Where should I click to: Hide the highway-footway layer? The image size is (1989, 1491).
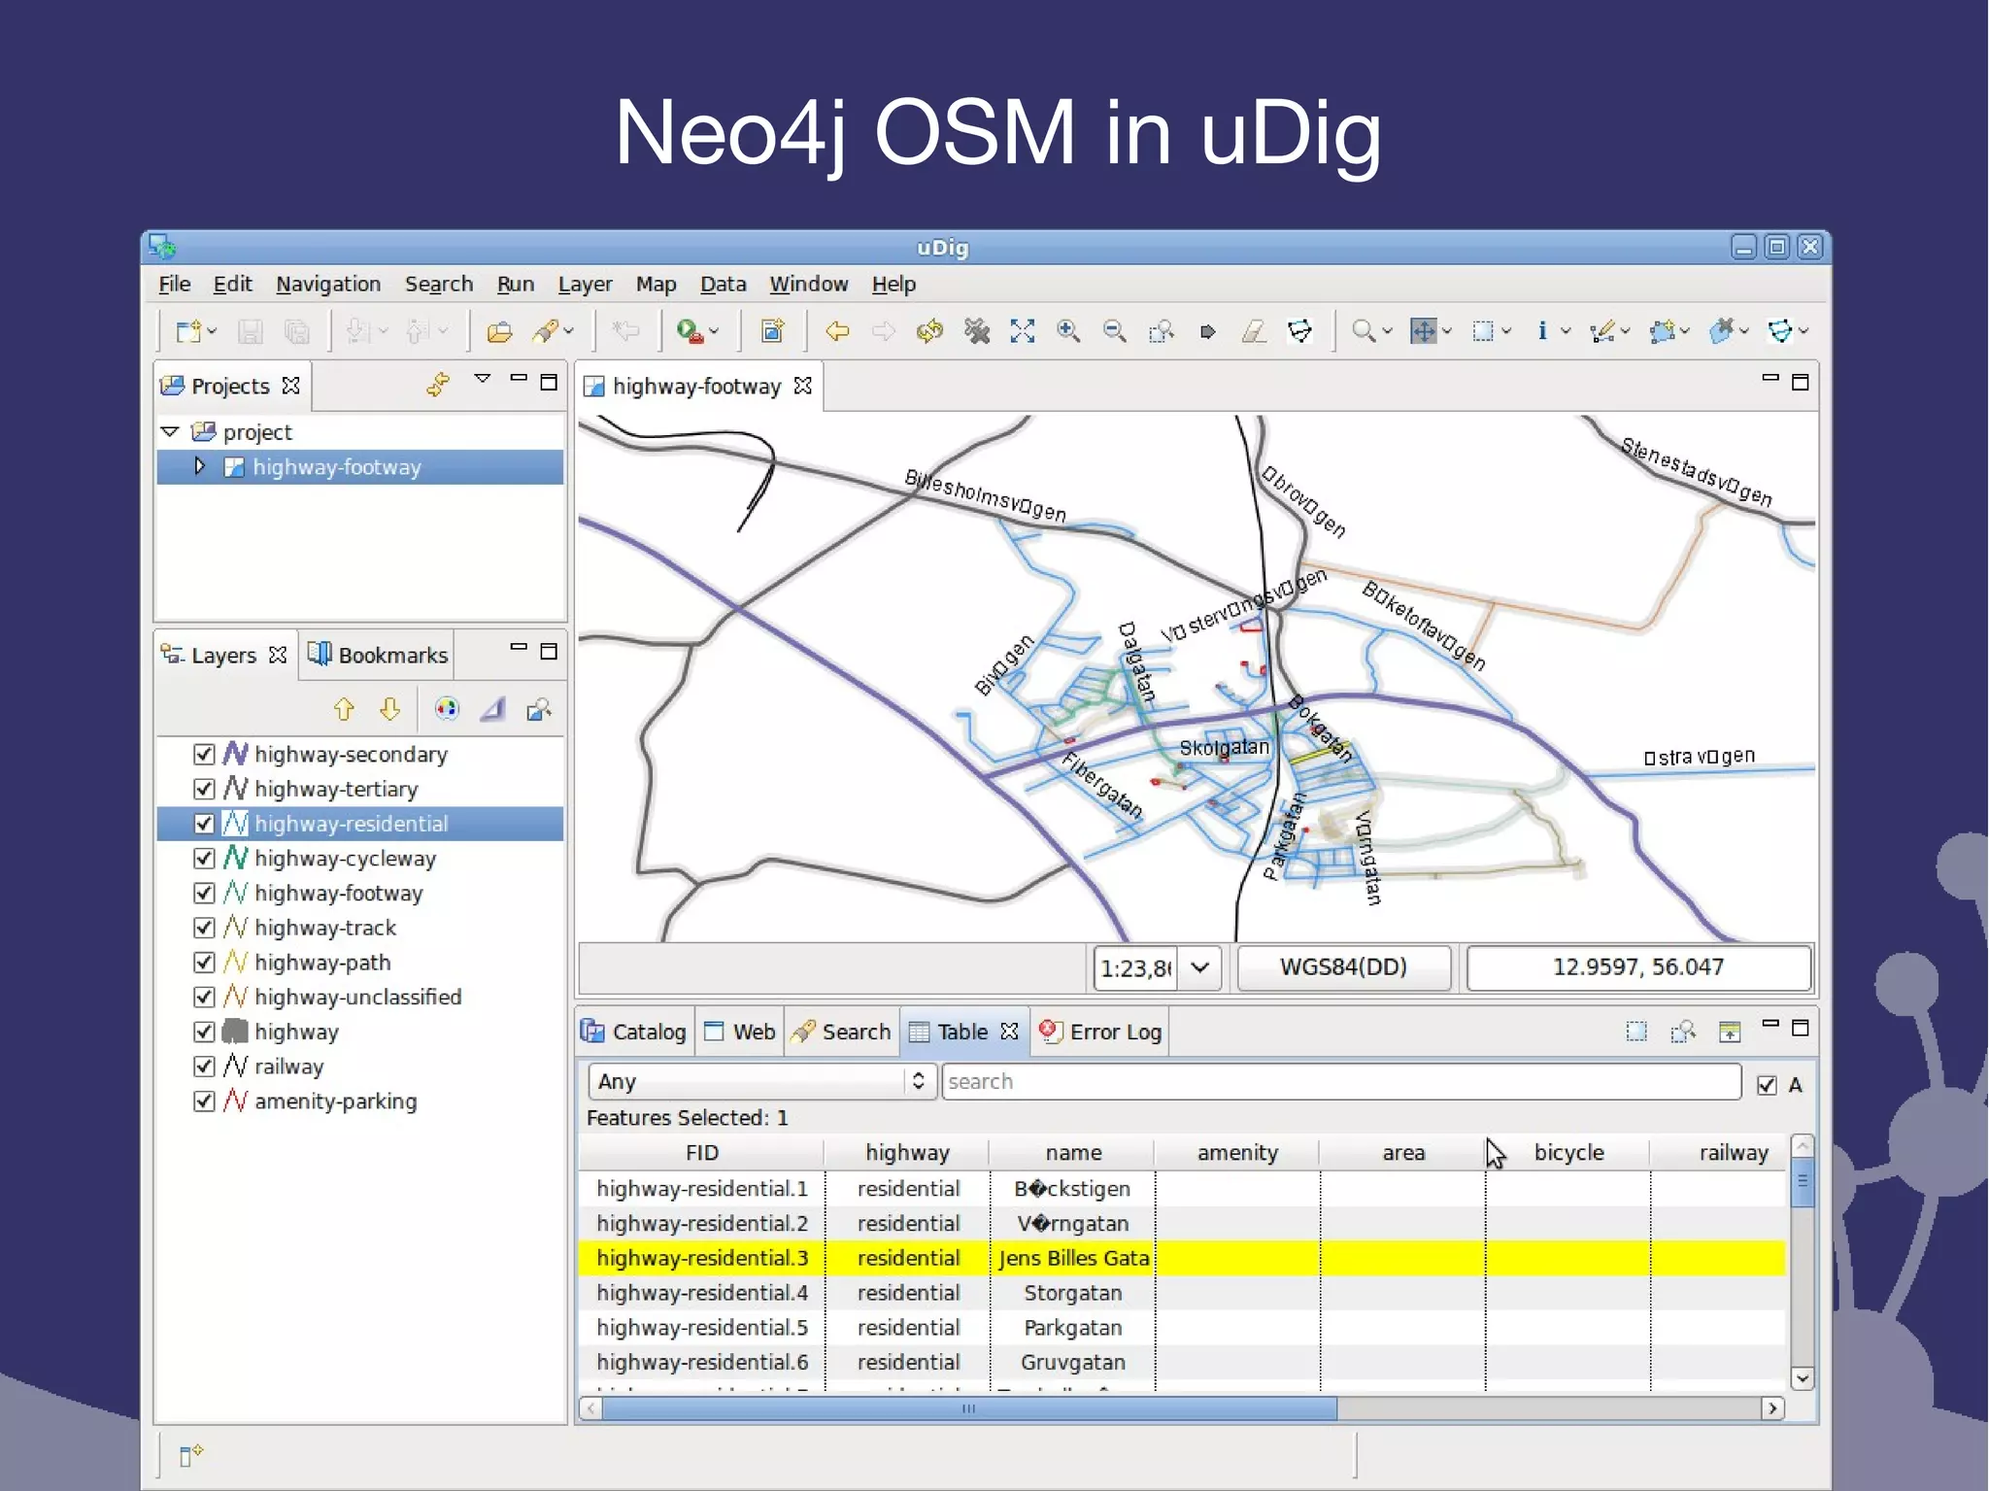point(204,893)
